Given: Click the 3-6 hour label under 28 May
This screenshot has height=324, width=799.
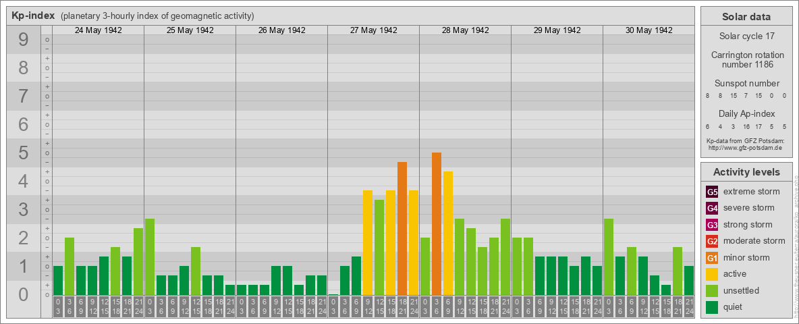Looking at the screenshot, I should point(437,307).
